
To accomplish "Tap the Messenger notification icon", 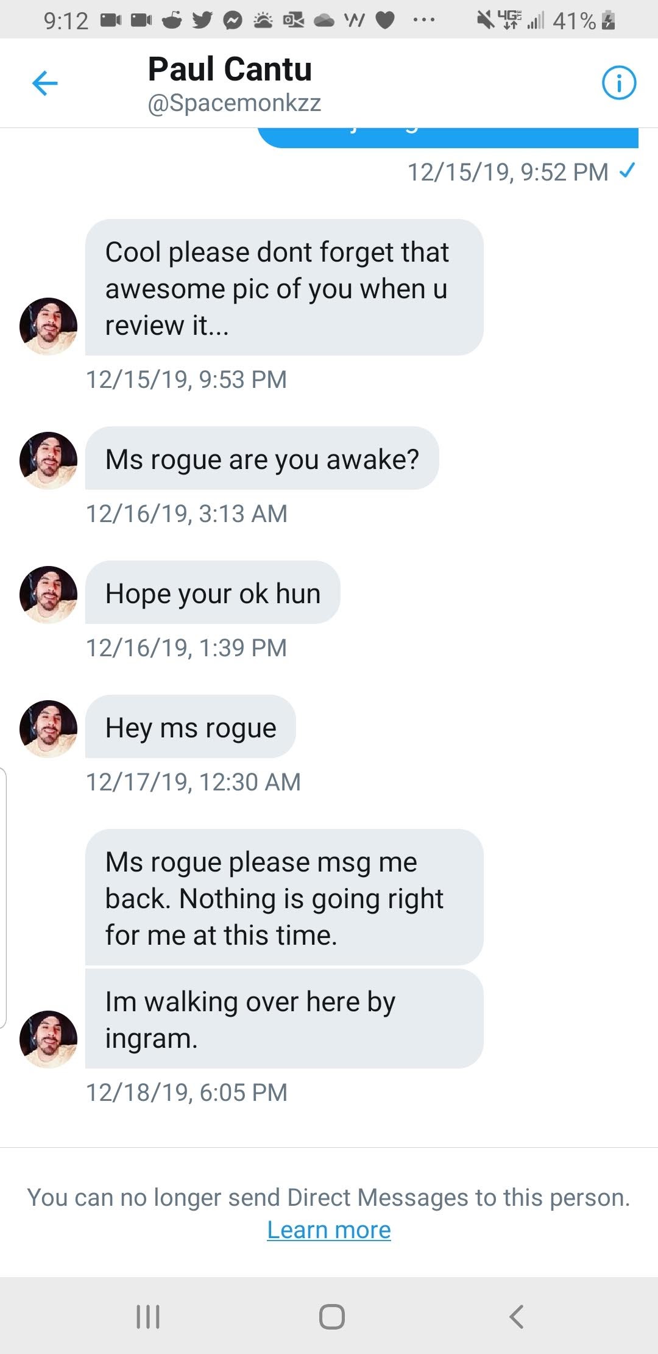I will pyautogui.click(x=232, y=21).
